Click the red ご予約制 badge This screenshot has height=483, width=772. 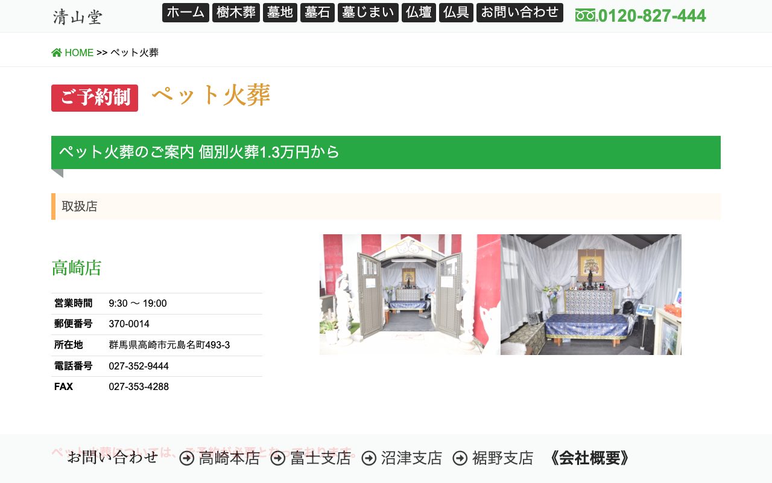(95, 98)
